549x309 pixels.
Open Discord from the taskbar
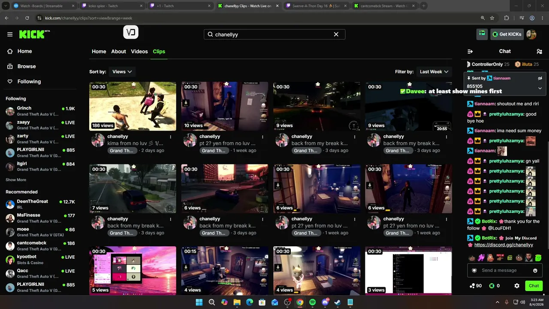click(325, 302)
